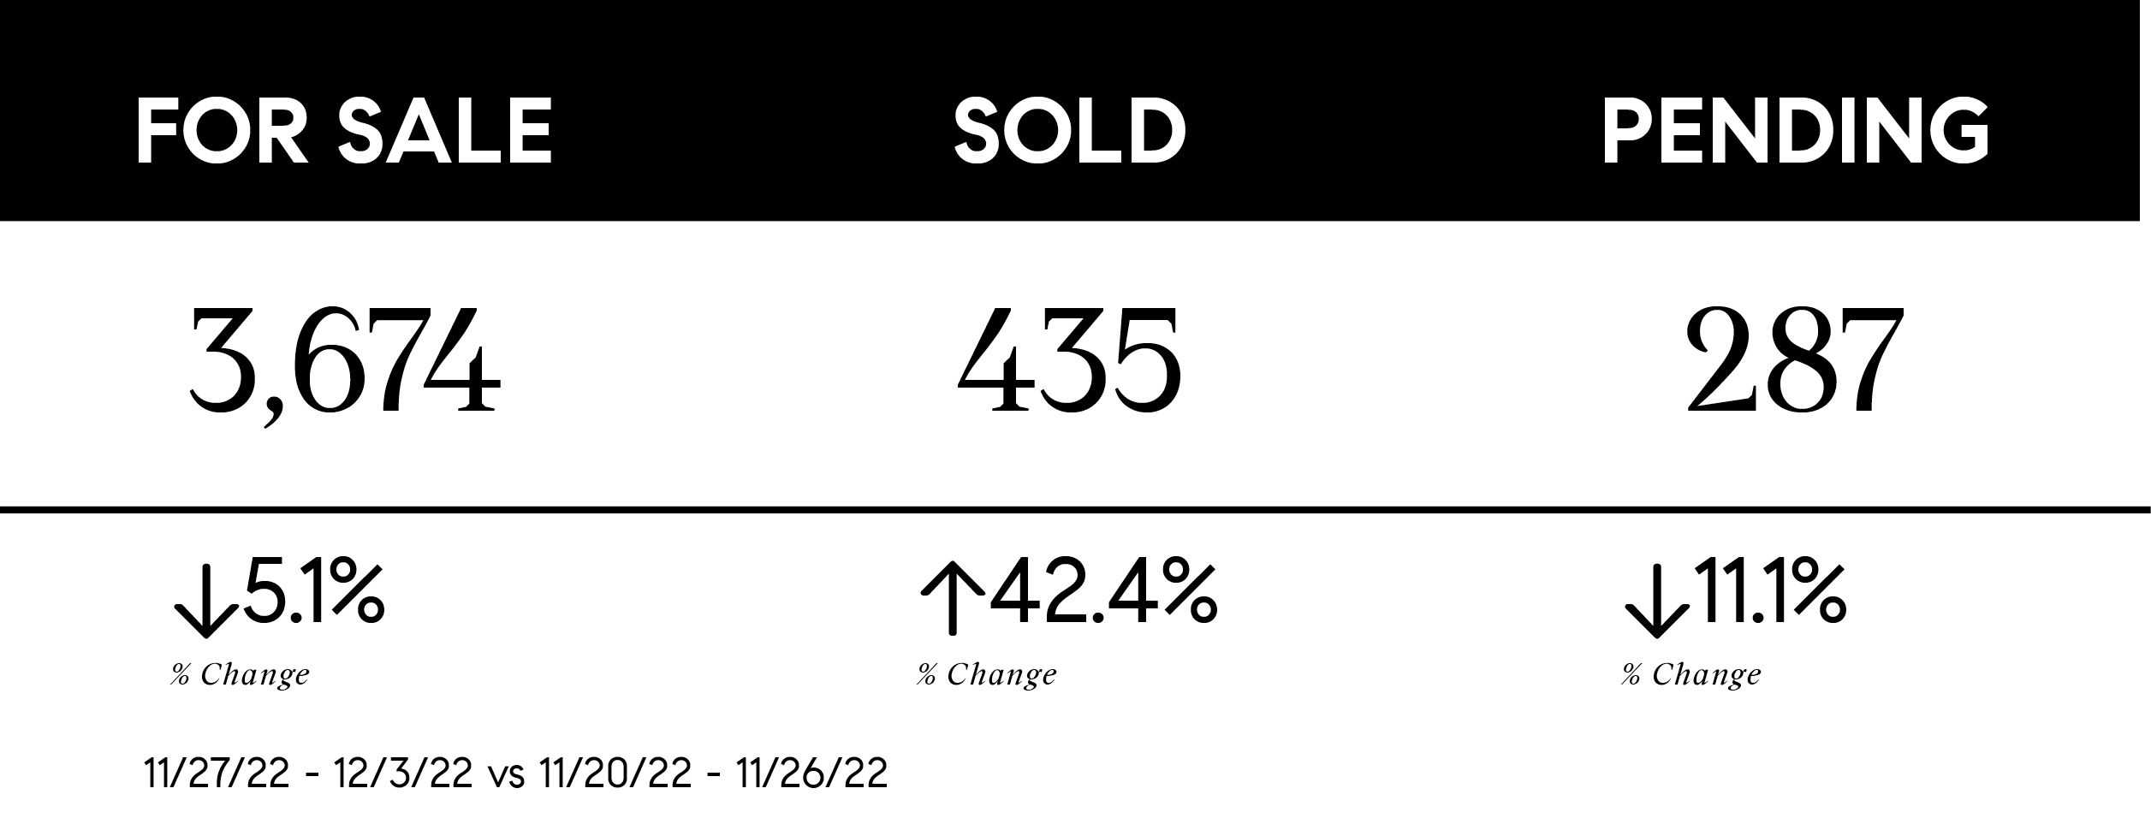This screenshot has width=2151, height=824.
Task: Click the 287 pending count
Action: coord(1795,361)
